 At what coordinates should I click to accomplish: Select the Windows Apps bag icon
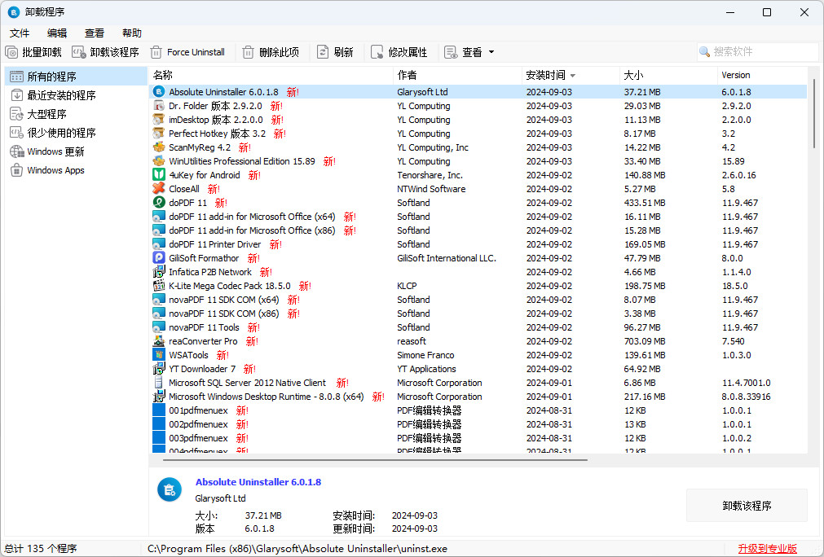pyautogui.click(x=17, y=170)
